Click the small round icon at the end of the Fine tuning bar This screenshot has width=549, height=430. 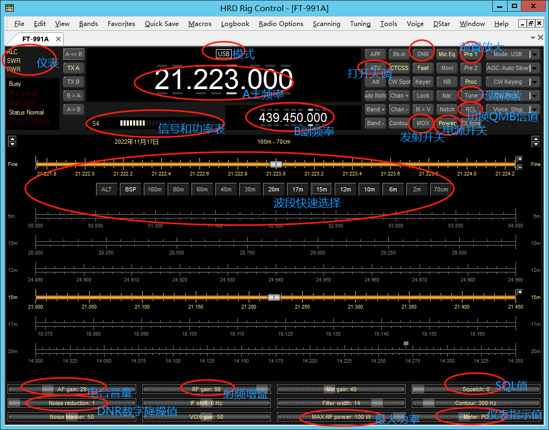(520, 159)
